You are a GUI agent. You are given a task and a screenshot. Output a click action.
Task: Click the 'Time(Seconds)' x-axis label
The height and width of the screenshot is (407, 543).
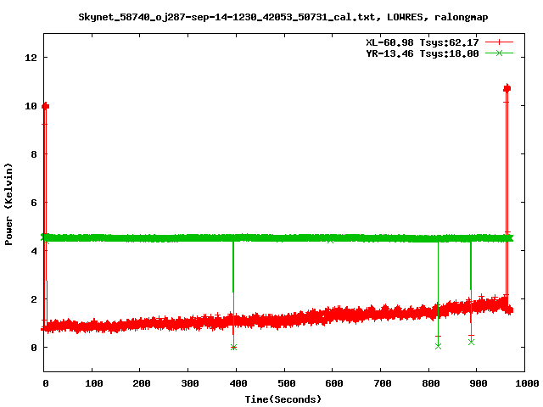click(283, 399)
